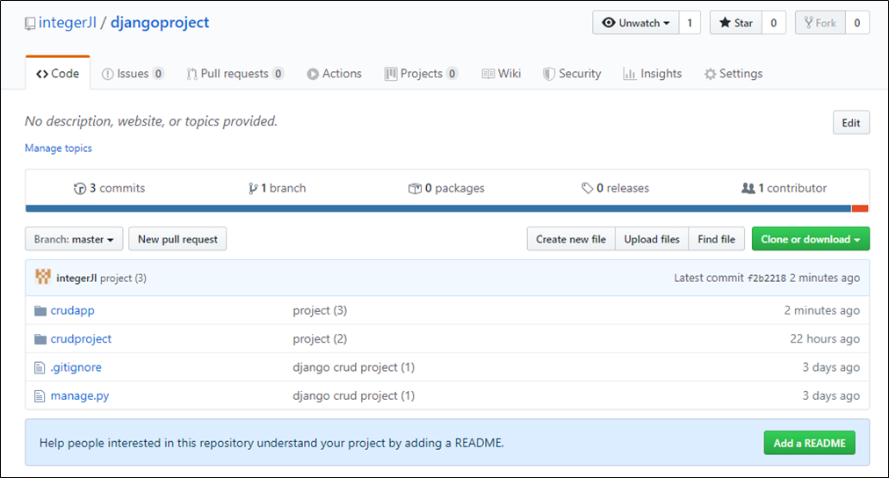
Task: View 0 releases link
Action: pos(615,188)
